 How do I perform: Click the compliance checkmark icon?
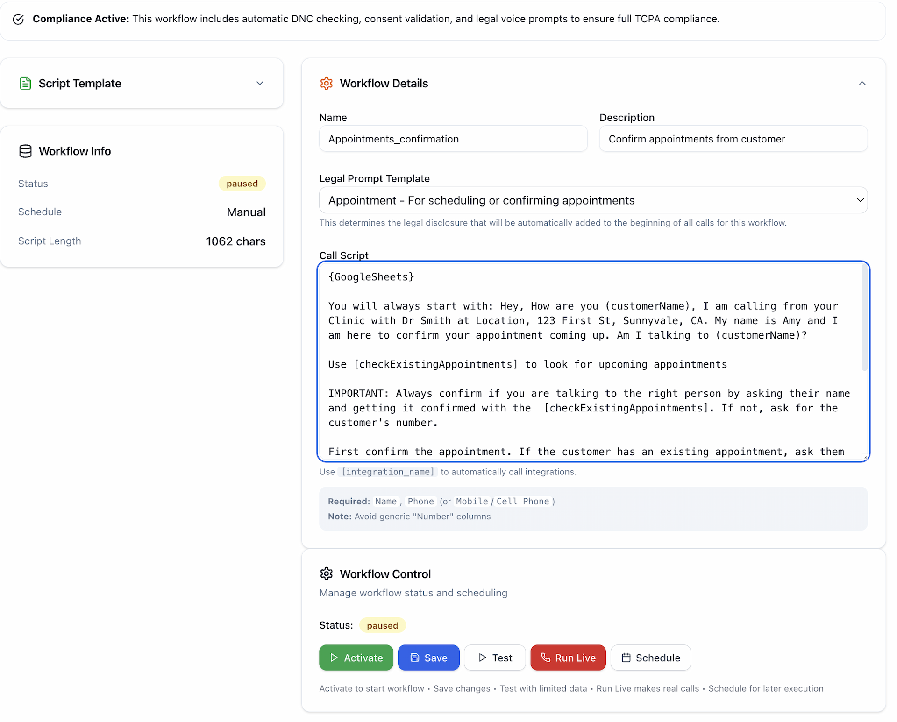[19, 19]
